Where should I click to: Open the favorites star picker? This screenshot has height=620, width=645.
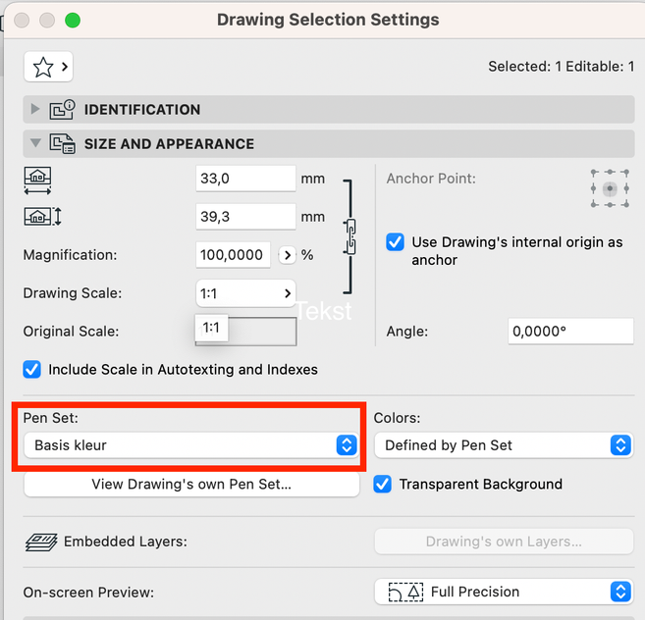pos(48,67)
